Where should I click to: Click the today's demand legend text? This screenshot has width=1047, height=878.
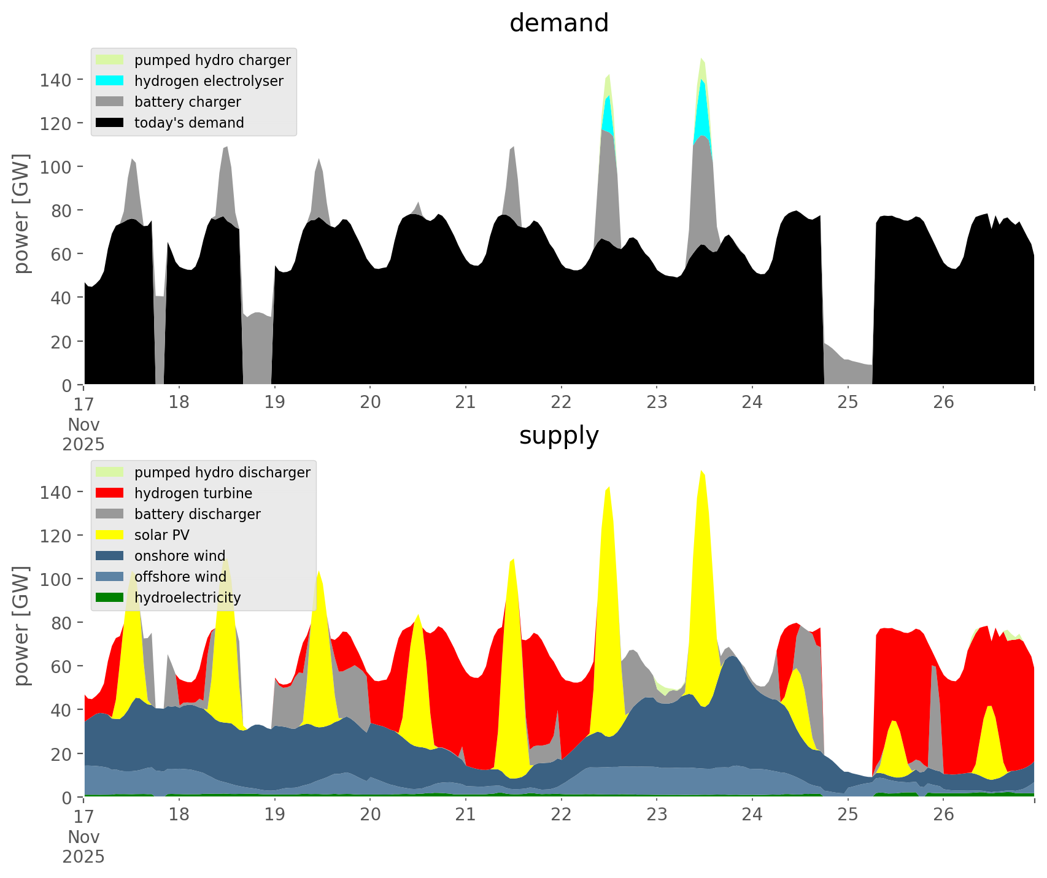click(x=189, y=123)
